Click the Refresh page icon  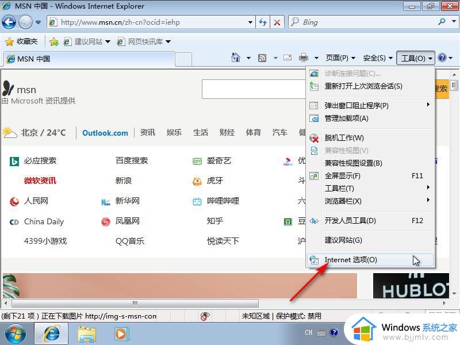pos(263,22)
